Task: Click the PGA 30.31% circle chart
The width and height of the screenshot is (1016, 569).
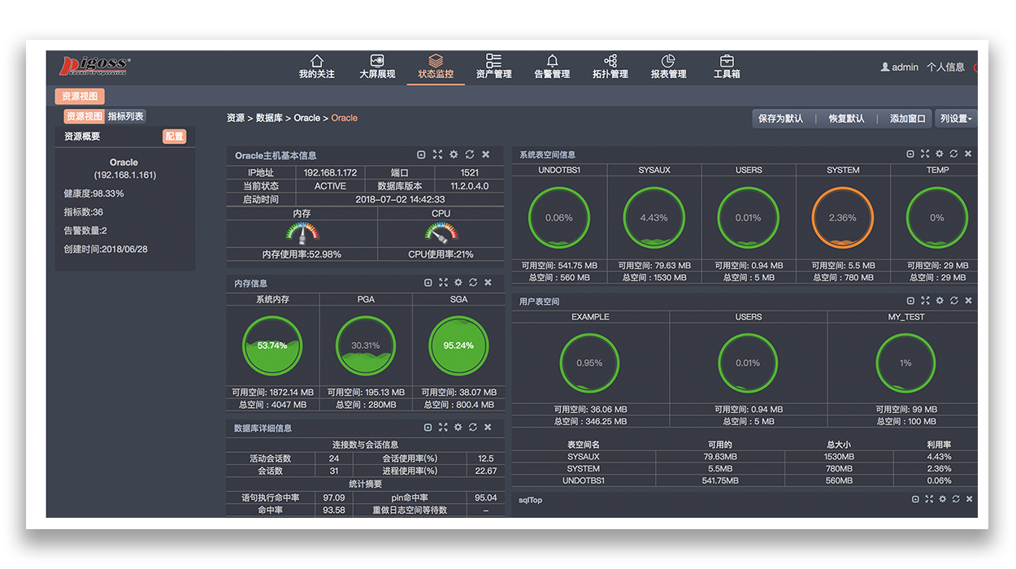Action: (366, 345)
